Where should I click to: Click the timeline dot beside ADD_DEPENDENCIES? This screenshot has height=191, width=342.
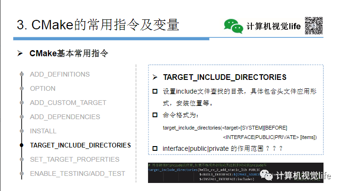pos(22,117)
